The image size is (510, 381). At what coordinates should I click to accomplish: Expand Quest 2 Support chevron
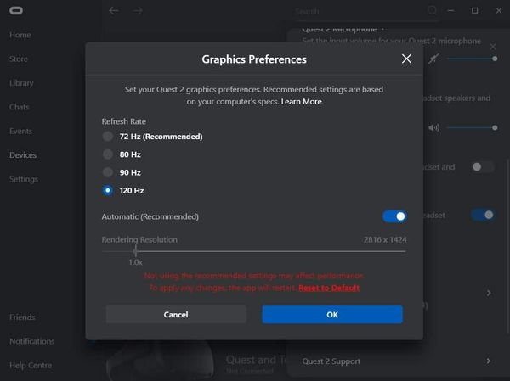point(488,361)
